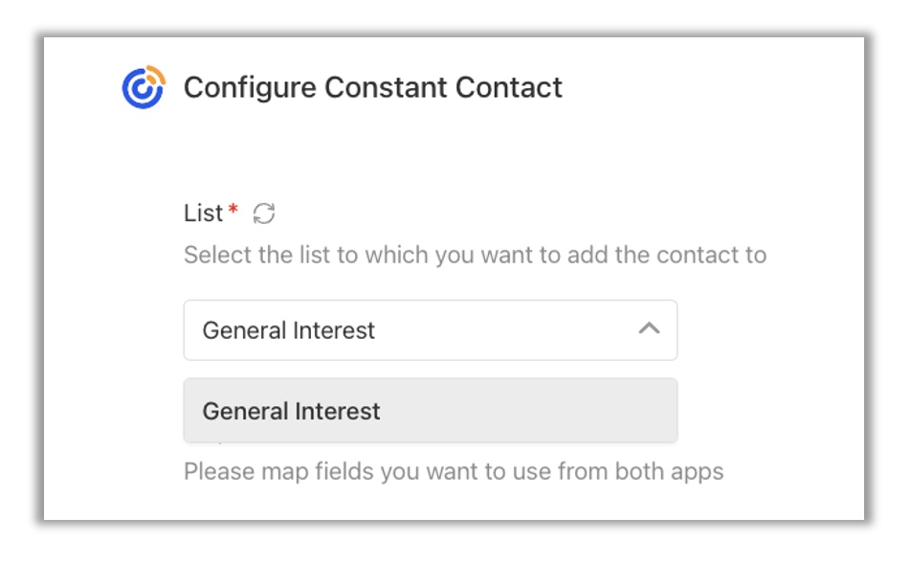Open the General Interest list combo box
The width and height of the screenshot is (911, 563).
point(431,329)
